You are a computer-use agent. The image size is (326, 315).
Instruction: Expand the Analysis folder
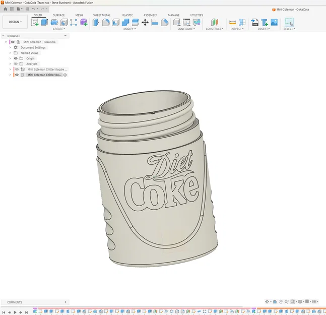tap(10, 64)
